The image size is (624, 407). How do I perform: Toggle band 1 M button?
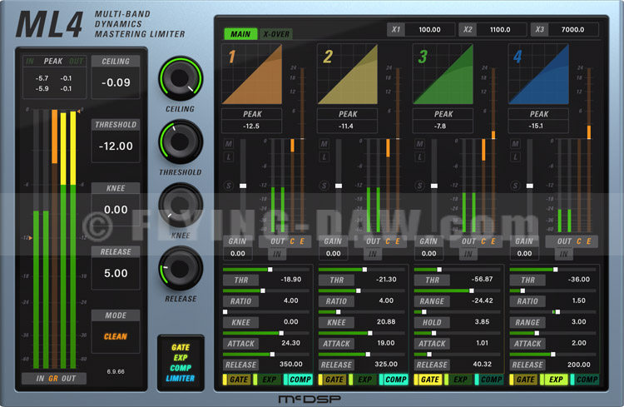(x=229, y=144)
